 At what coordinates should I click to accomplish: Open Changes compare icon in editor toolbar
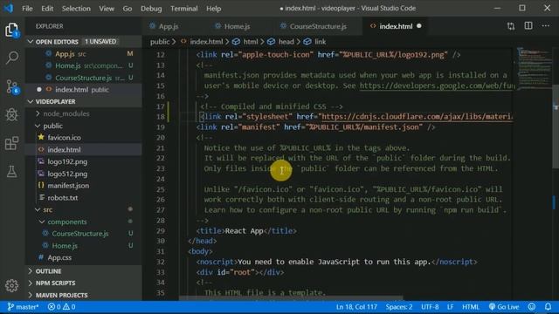[511, 26]
